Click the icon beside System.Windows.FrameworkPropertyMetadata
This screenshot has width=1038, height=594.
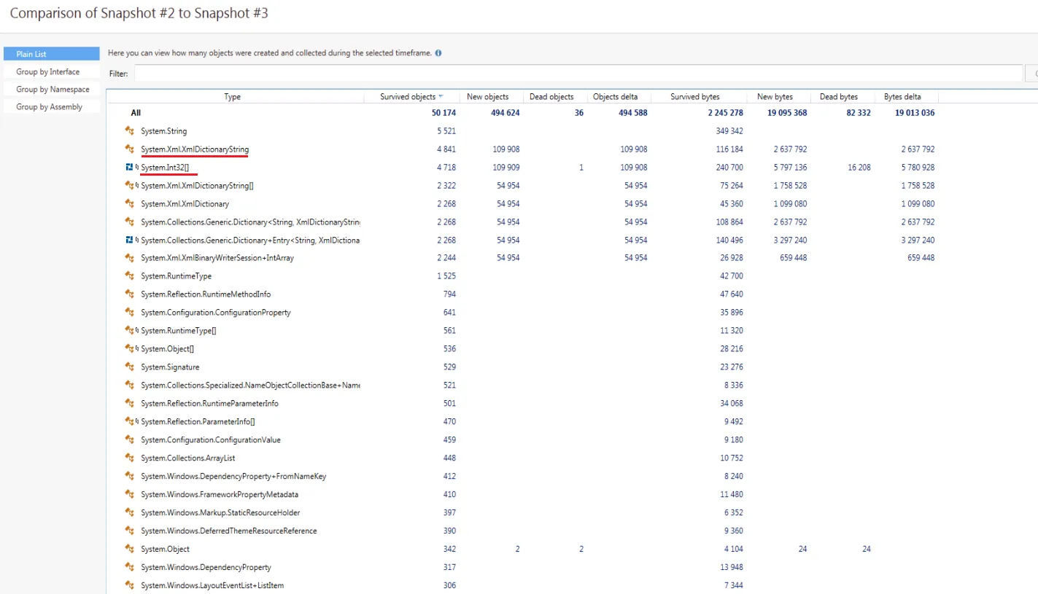click(x=130, y=495)
